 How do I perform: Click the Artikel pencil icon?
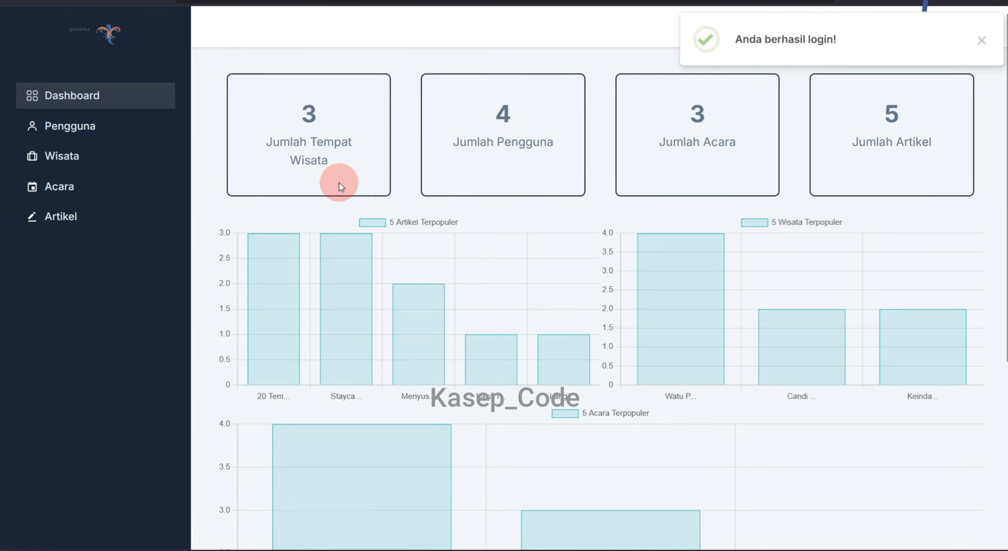pyautogui.click(x=32, y=217)
